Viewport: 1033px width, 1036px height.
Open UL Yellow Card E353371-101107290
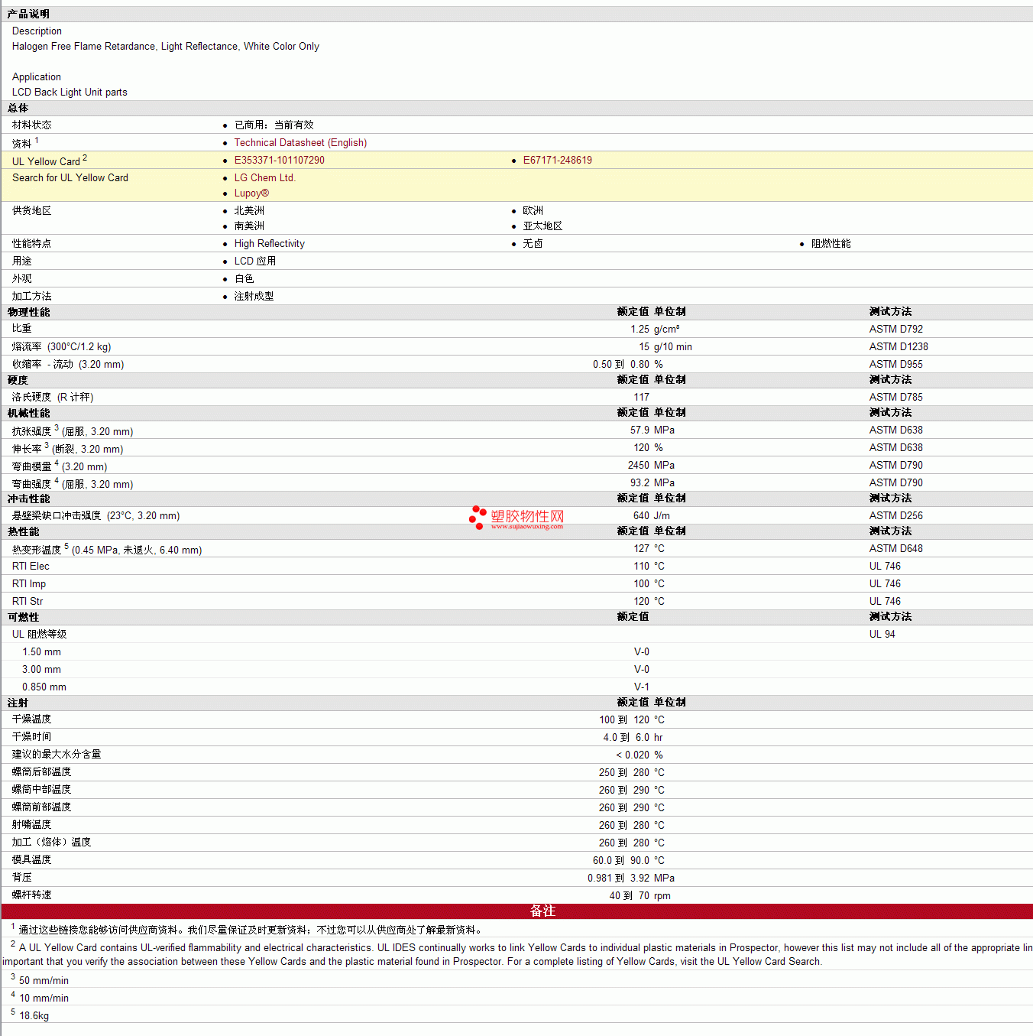tap(279, 160)
